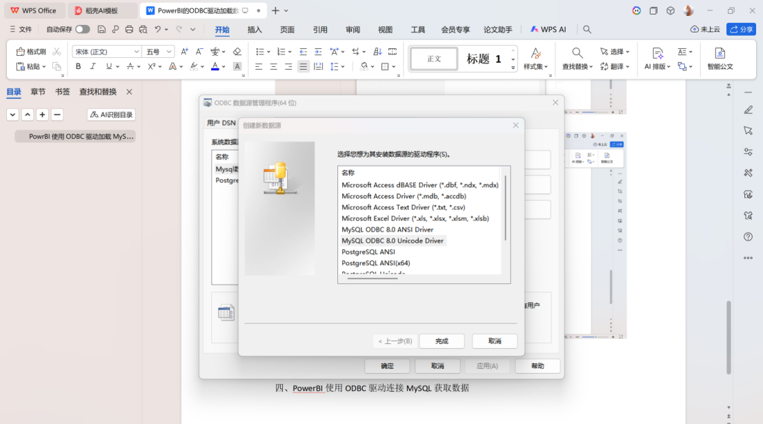
Task: Expand the numbered list options arrow
Action: coord(290,52)
